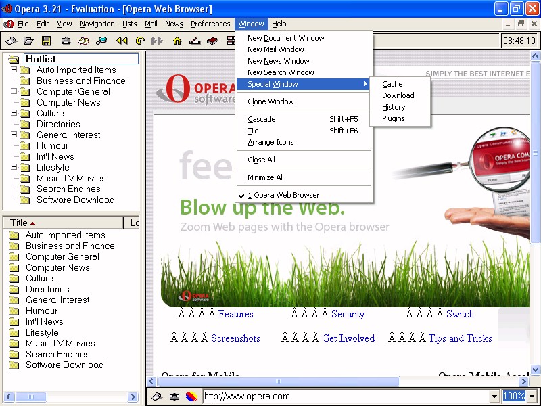Go back with the double left arrows
541x406 pixels.
click(x=122, y=41)
